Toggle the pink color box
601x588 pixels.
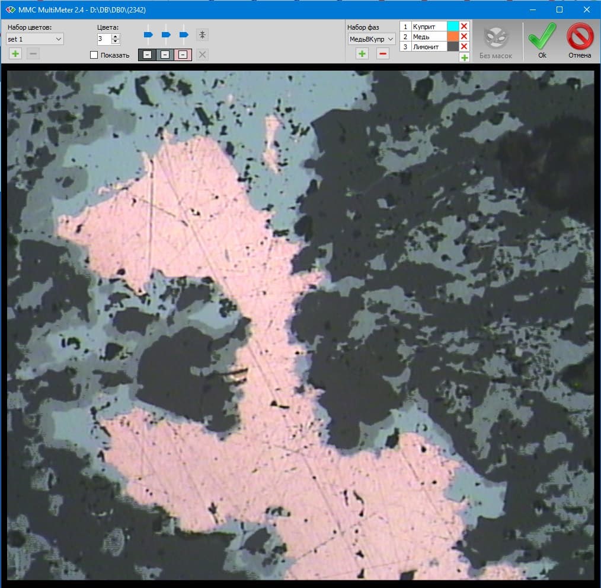click(x=183, y=55)
